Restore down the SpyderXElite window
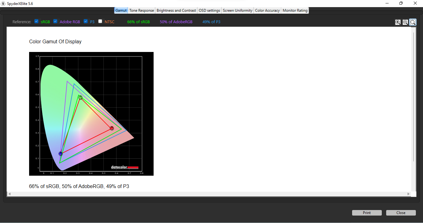Screen dimensions: 423x223 point(401,3)
